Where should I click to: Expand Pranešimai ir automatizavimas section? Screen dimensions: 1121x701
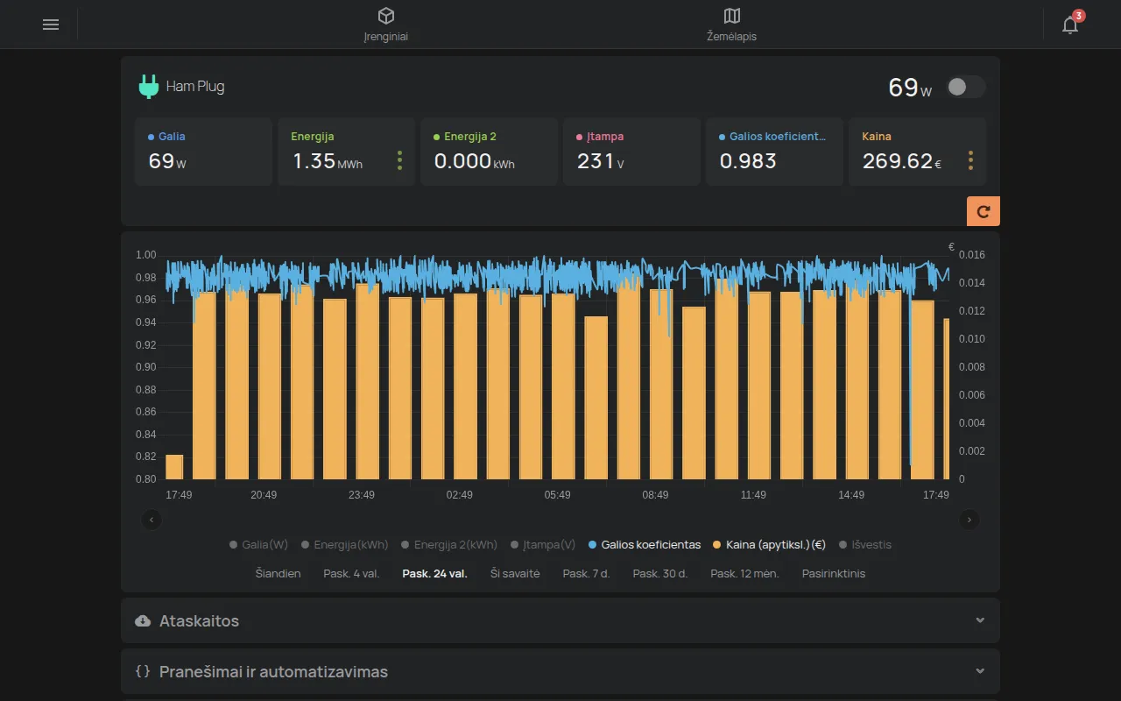[560, 671]
